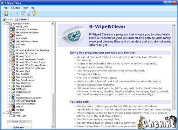Collapse the Wipe Lists tree node

coord(4,113)
